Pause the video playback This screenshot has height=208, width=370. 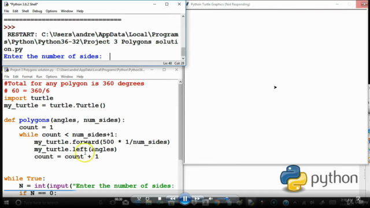185,199
